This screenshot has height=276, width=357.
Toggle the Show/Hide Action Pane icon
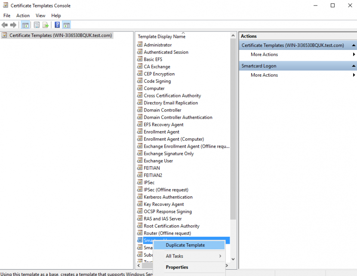pyautogui.click(x=67, y=25)
